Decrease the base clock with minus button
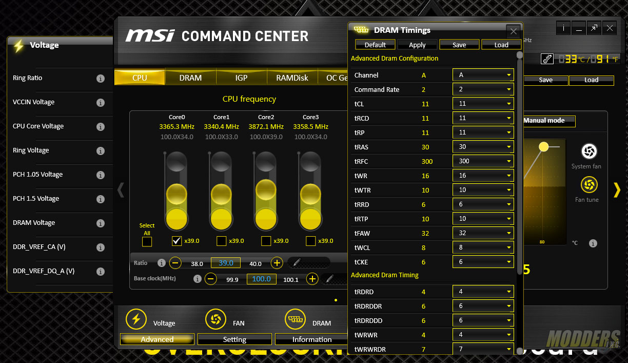This screenshot has height=363, width=628. tap(210, 279)
